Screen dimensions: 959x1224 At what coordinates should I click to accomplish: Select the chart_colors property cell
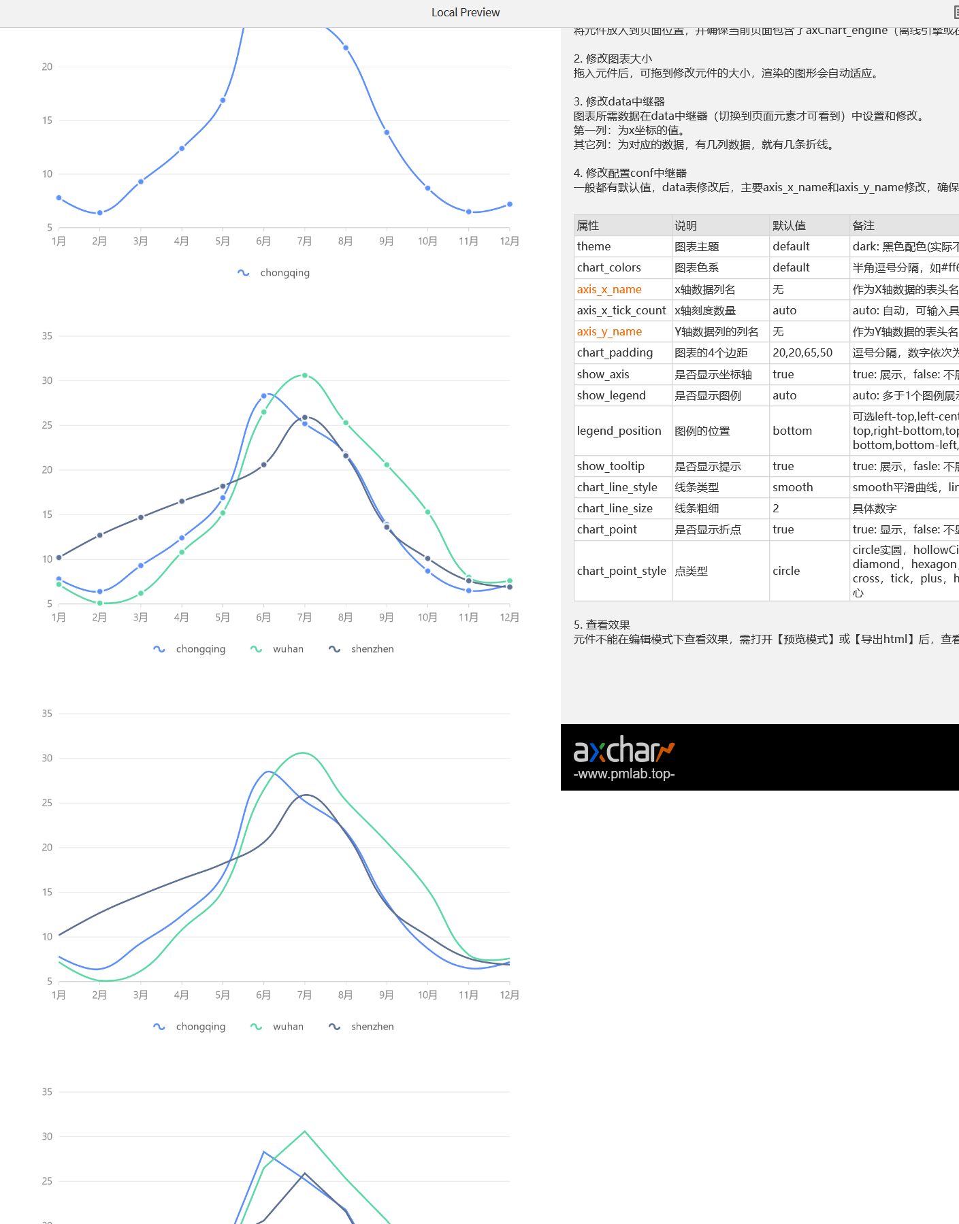(x=623, y=267)
